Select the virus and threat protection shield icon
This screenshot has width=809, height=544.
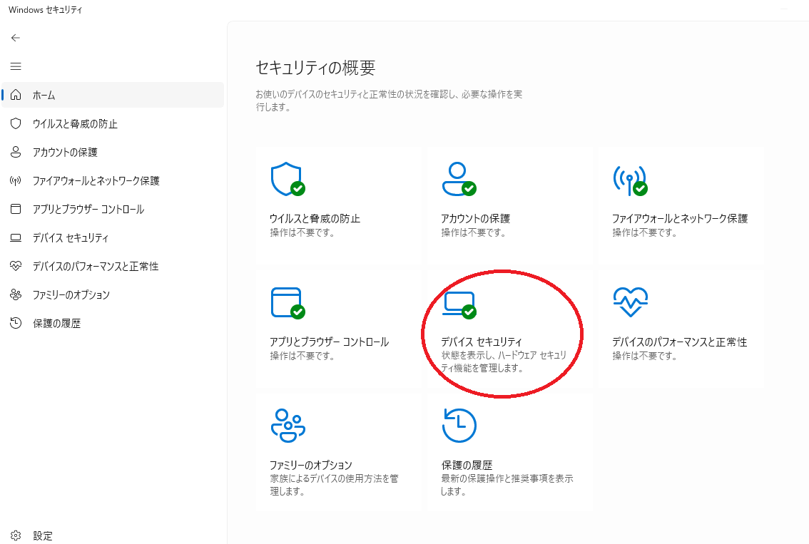pyautogui.click(x=287, y=178)
